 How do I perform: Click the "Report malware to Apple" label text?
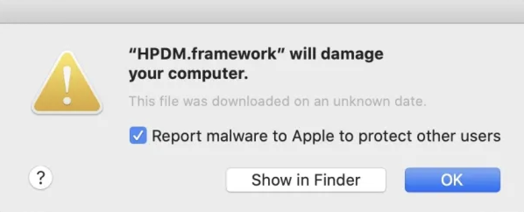[x=220, y=136]
